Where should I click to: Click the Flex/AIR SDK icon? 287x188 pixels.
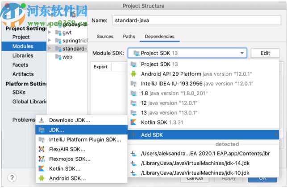click(x=42, y=149)
